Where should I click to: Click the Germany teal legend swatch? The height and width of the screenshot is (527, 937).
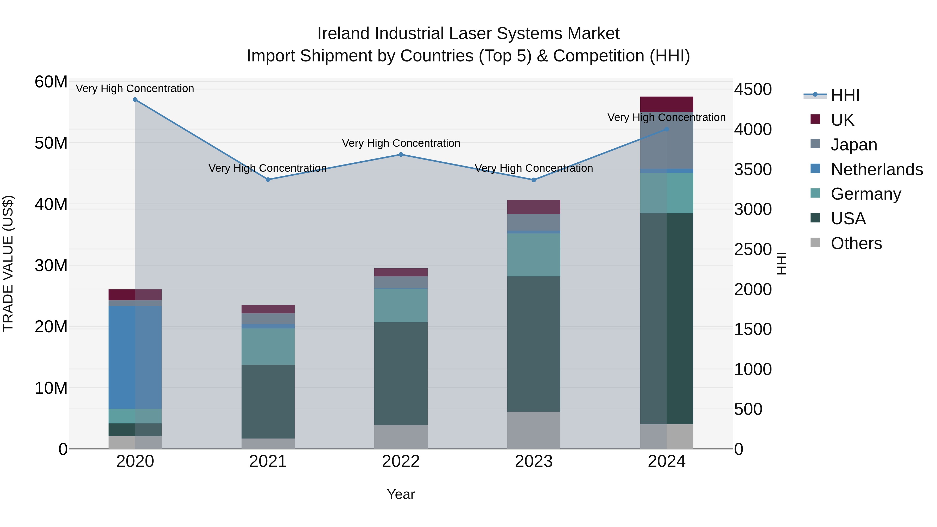(x=815, y=193)
